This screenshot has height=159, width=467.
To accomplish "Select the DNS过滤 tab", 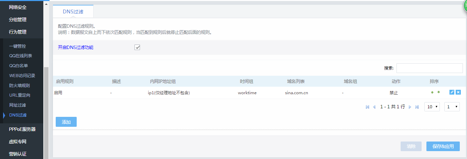I will [73, 11].
